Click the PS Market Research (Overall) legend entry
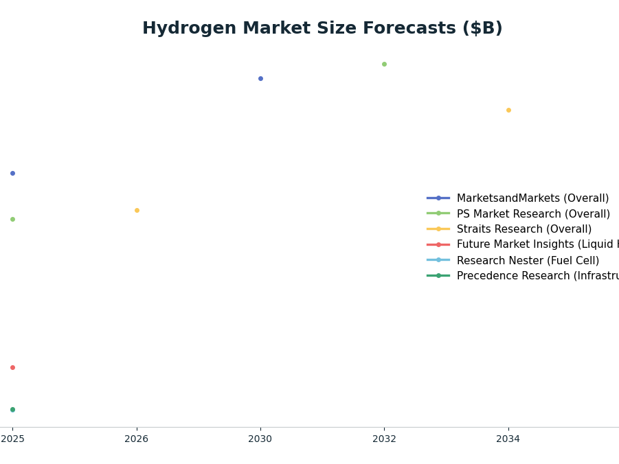Viewport: 619px width, 464px height. tap(518, 214)
